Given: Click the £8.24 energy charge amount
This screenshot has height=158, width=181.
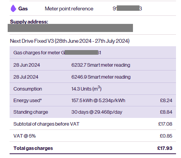Looking at the screenshot, I should [x=166, y=101].
